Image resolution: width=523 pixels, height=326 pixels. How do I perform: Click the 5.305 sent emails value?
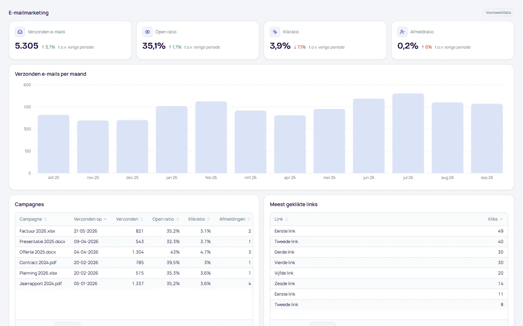(27, 46)
